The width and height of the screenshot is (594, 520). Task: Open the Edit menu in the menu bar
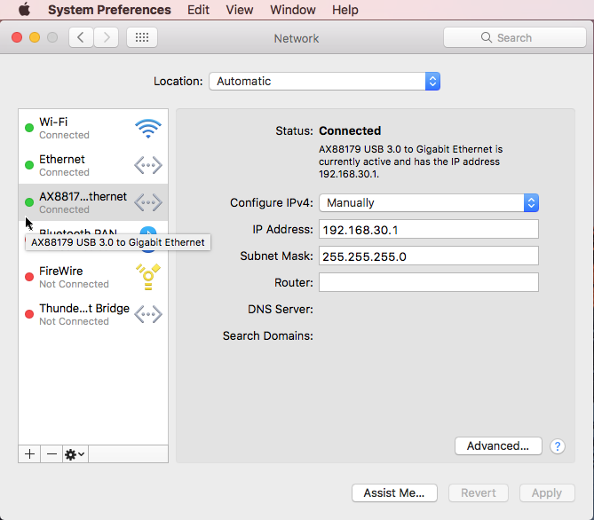[198, 10]
